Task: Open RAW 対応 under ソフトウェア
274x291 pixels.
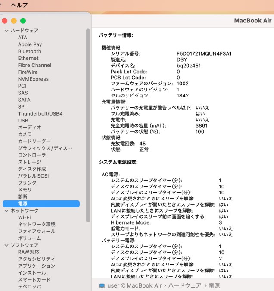Action: click(x=28, y=252)
